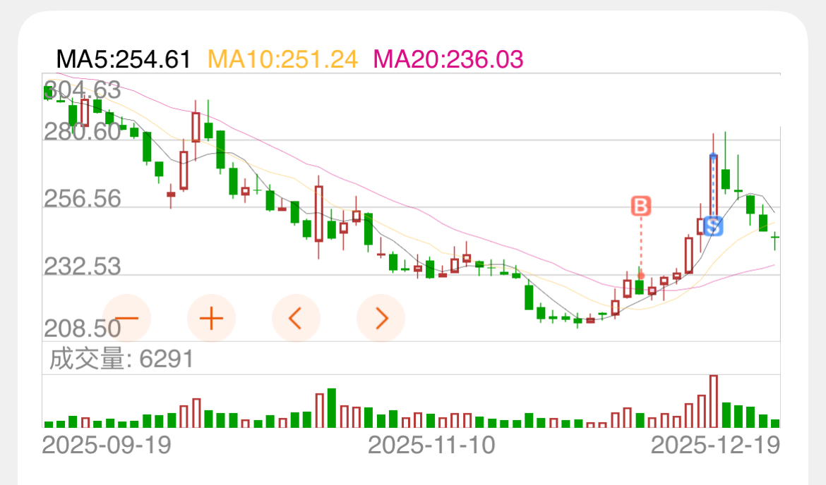Select the tall red candlestick under S marker
The image size is (826, 485).
713,185
